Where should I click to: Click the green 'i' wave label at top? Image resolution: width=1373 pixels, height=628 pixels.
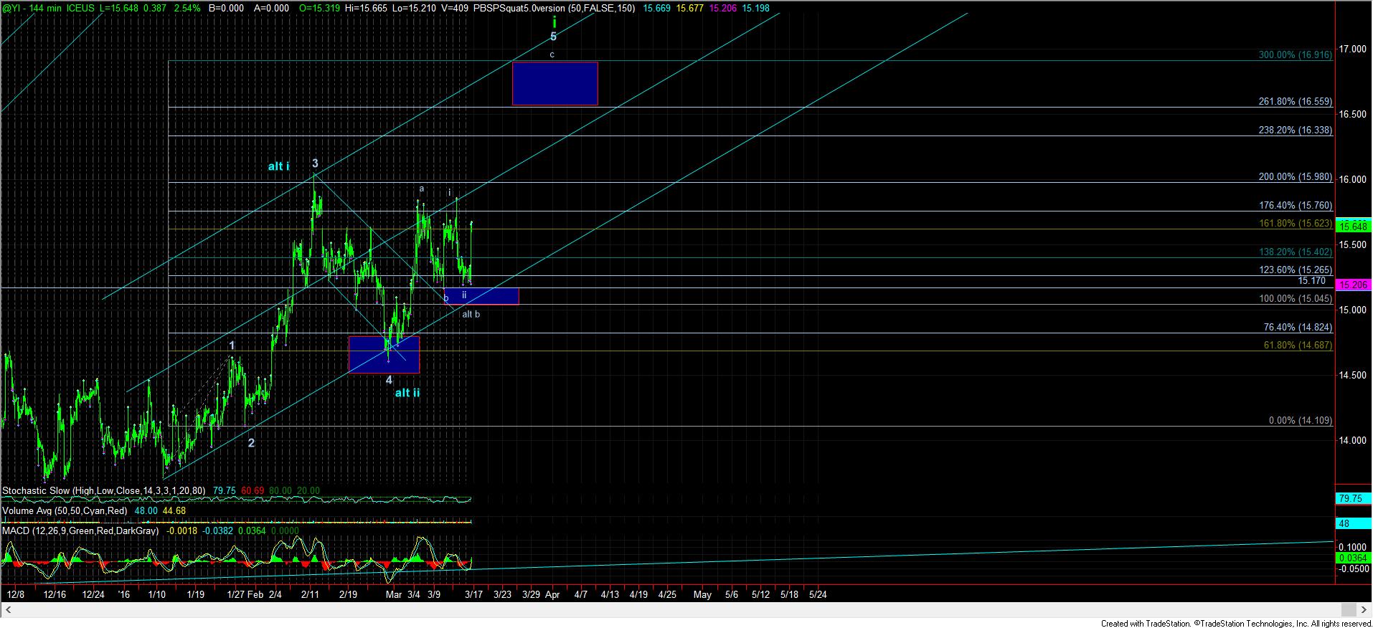555,22
